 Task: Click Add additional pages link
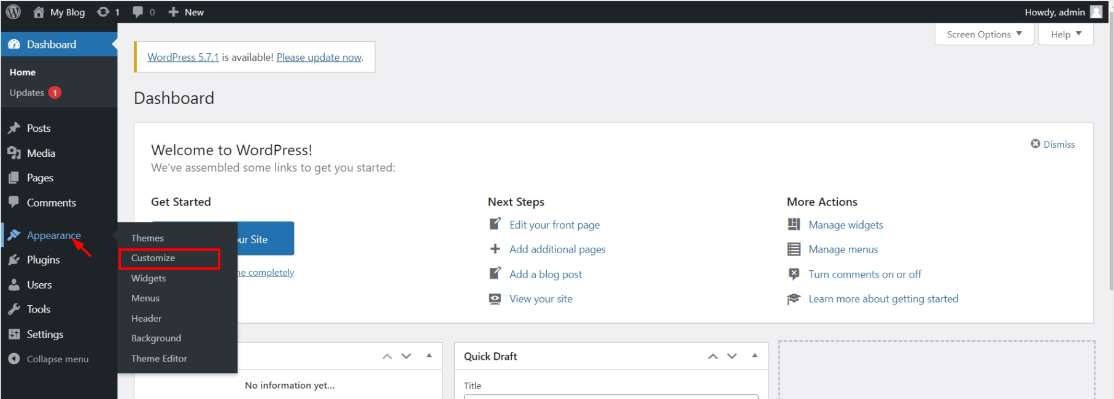coord(557,249)
